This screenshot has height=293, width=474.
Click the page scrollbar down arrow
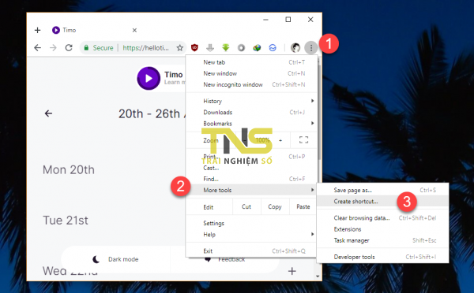point(318,276)
